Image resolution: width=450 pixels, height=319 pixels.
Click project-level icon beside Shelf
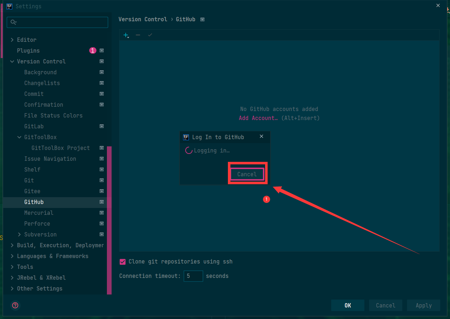[x=102, y=170]
